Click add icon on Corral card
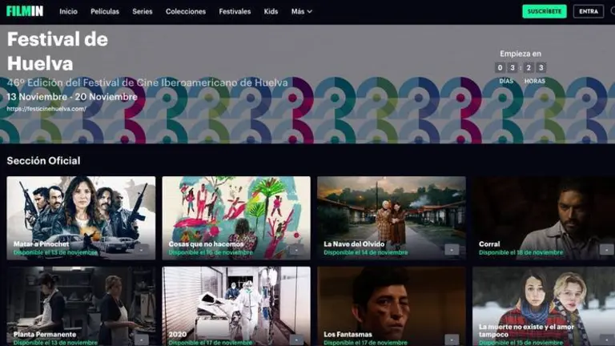 pyautogui.click(x=606, y=249)
